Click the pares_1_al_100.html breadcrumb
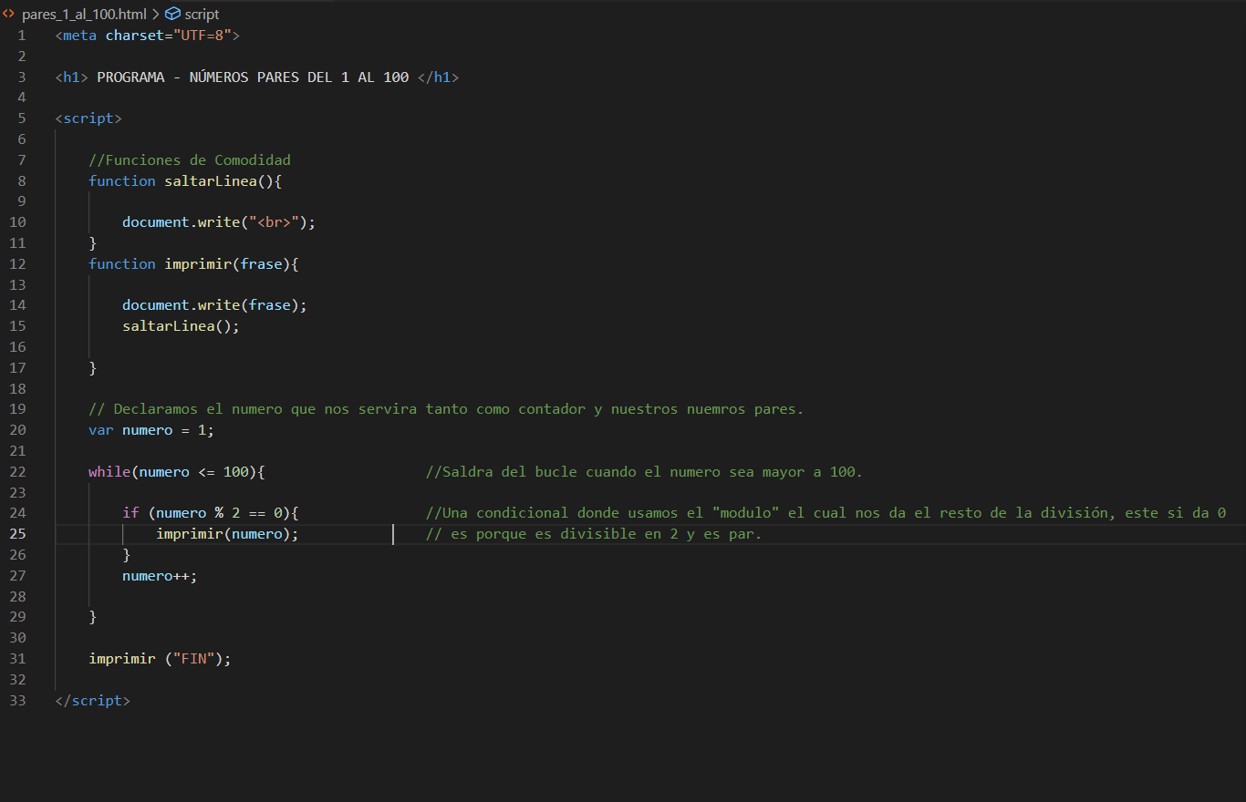This screenshot has width=1246, height=802. tap(84, 15)
